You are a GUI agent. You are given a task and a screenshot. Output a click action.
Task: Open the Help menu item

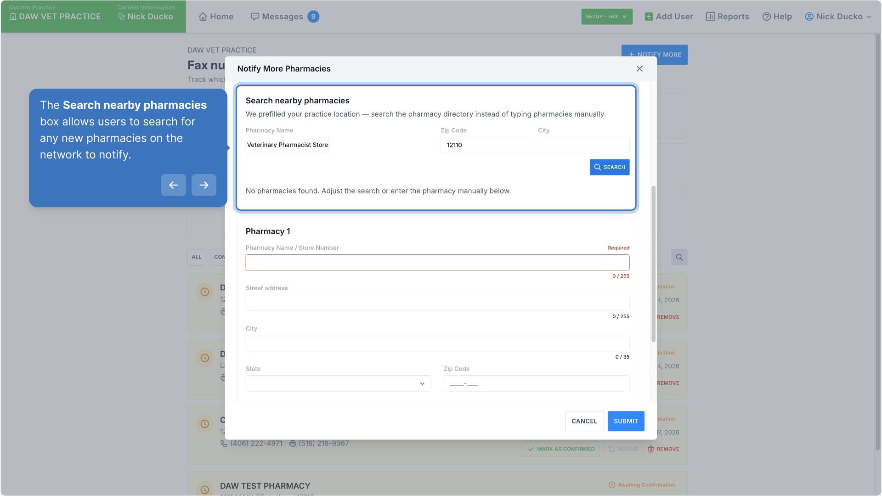(x=777, y=17)
